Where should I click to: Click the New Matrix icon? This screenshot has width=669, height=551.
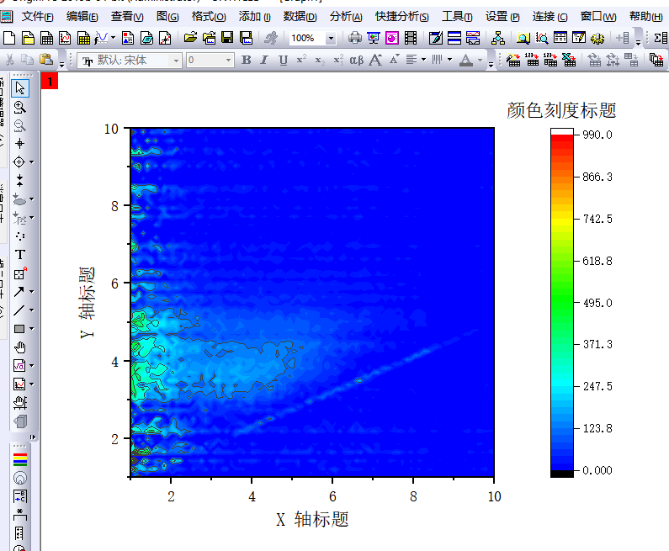(83, 38)
